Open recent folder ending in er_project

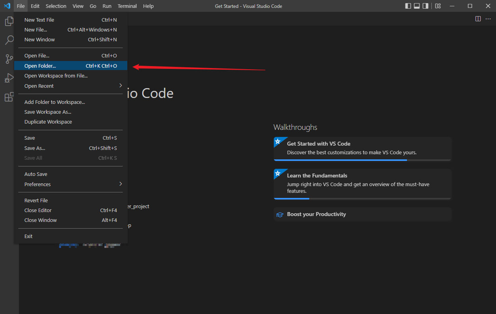pos(138,206)
